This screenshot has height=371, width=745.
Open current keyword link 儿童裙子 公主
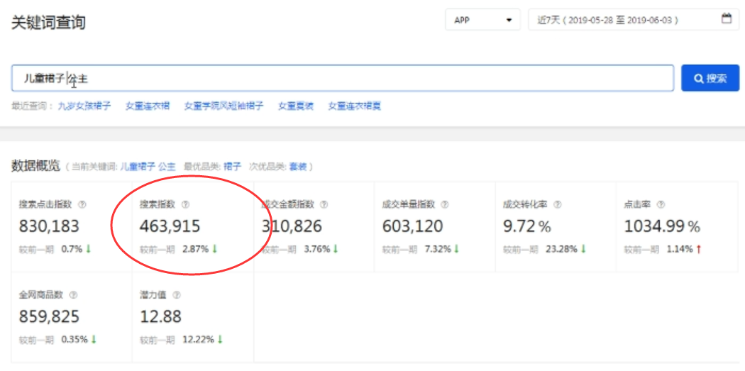(148, 167)
